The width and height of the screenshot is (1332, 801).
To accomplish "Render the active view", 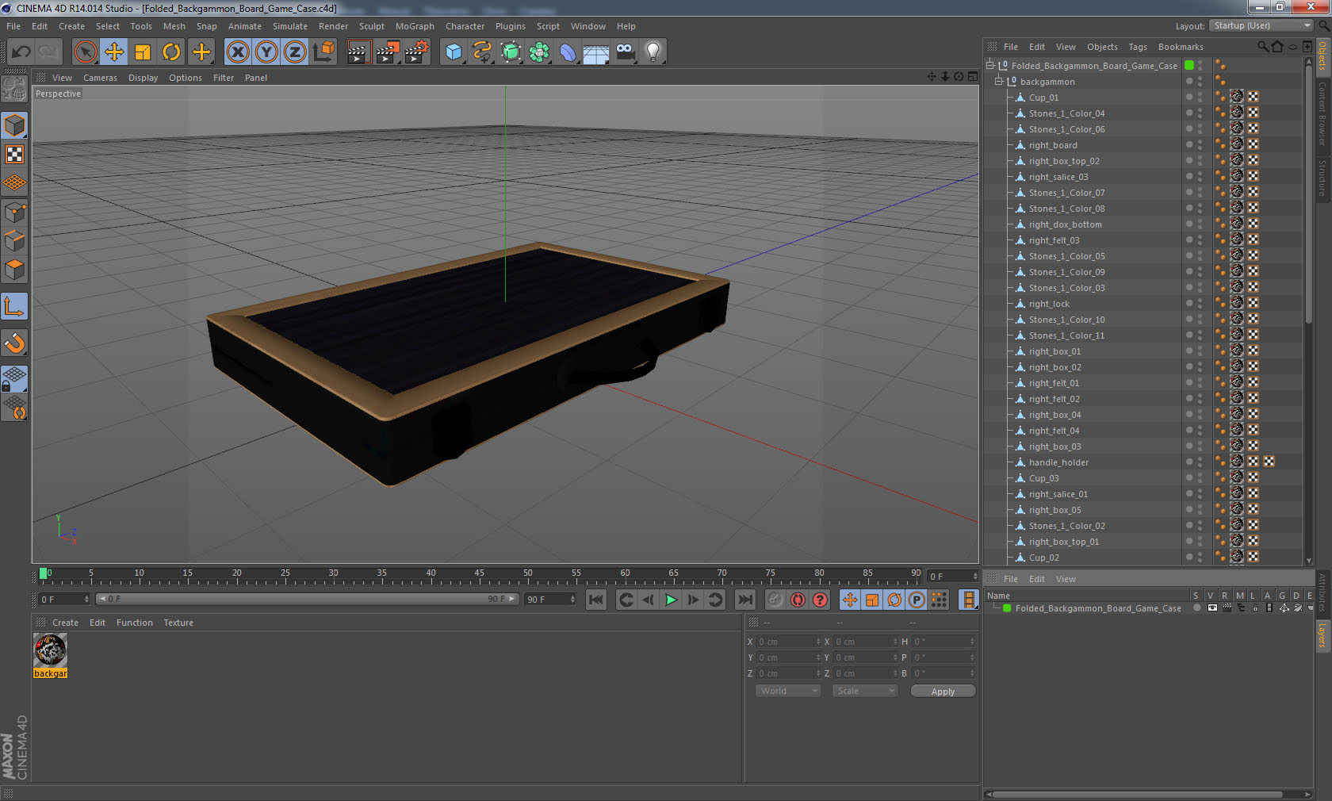I will 358,52.
